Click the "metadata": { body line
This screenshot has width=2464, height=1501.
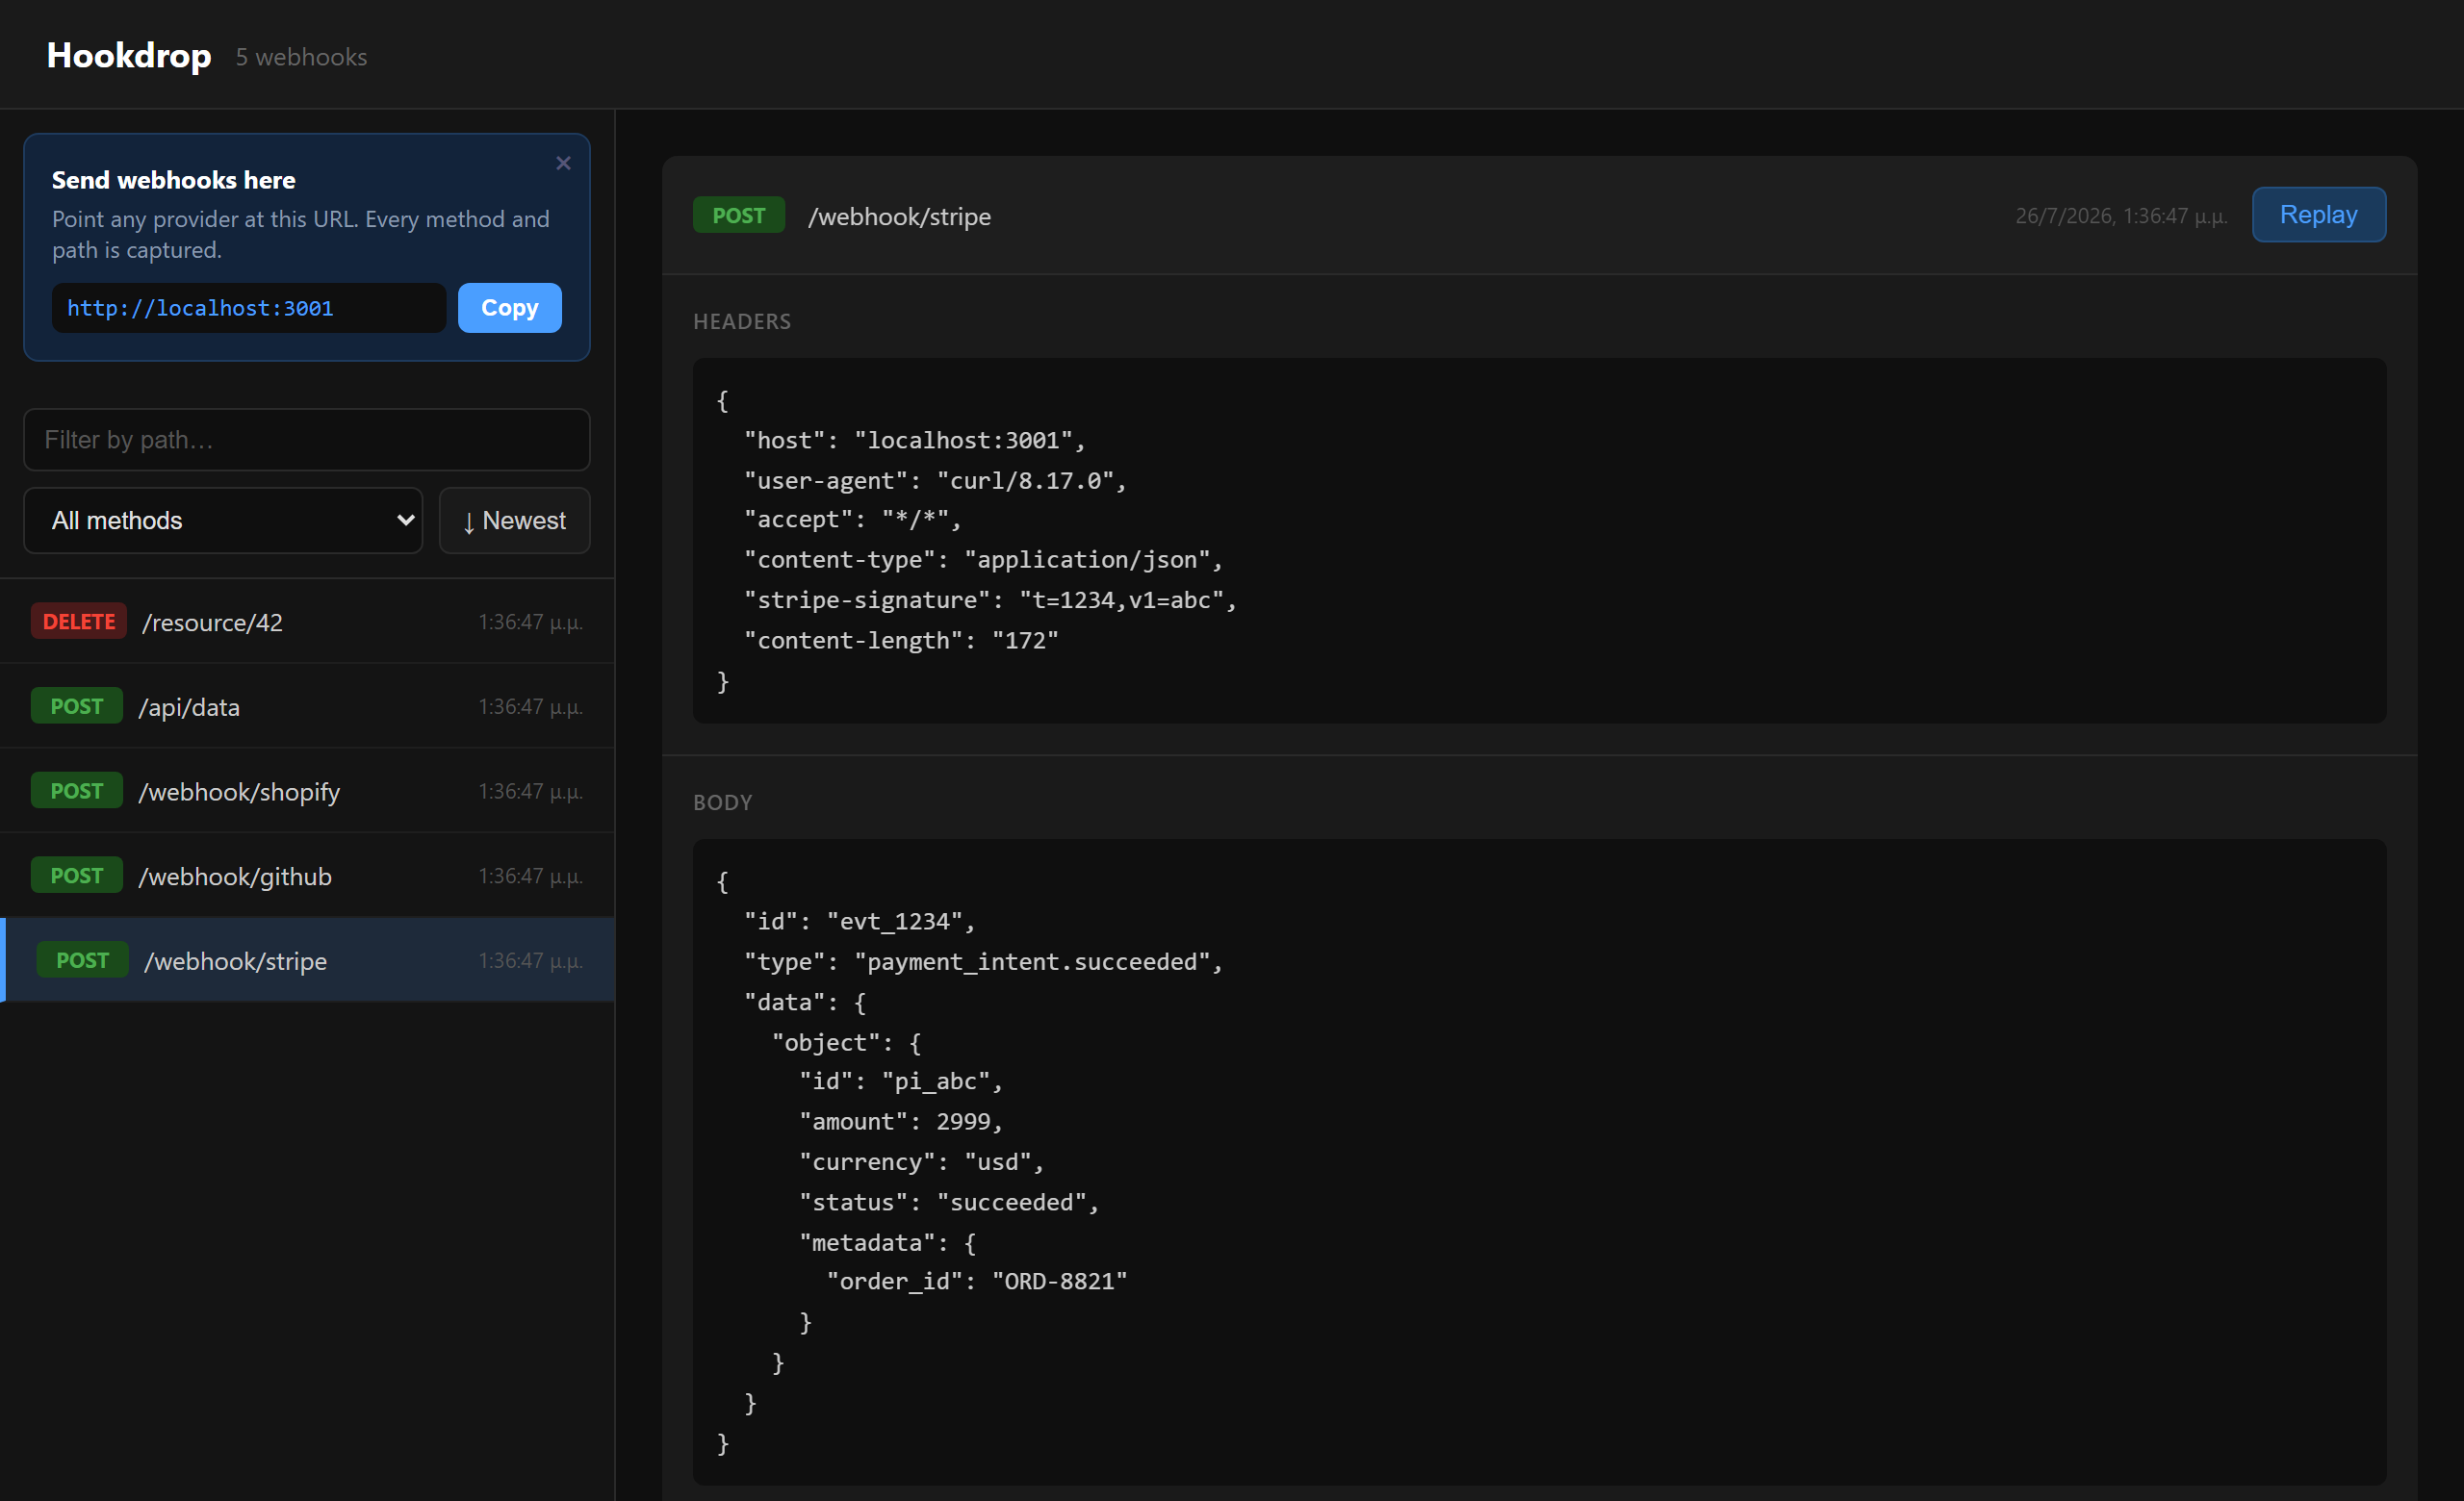pyautogui.click(x=887, y=1242)
